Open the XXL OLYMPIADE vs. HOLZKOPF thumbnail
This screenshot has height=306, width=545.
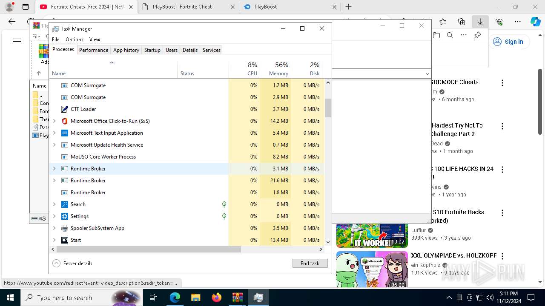point(372,270)
